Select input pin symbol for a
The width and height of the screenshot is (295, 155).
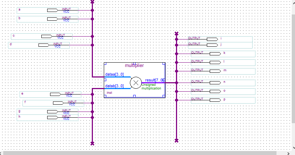point(53,11)
